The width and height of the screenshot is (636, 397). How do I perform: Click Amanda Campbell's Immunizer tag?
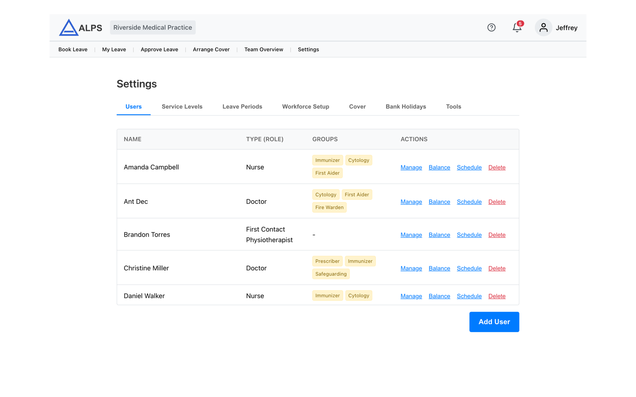pos(327,160)
